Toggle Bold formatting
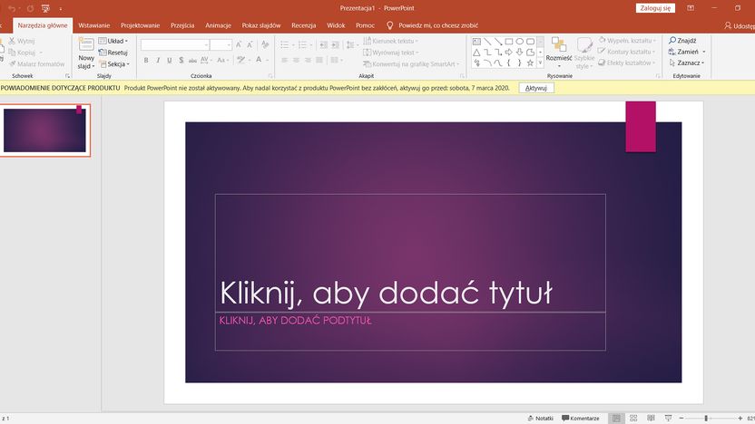Viewport: 755px width, 424px height. (x=146, y=60)
